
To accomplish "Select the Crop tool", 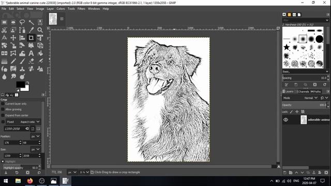I will [x=31, y=38].
